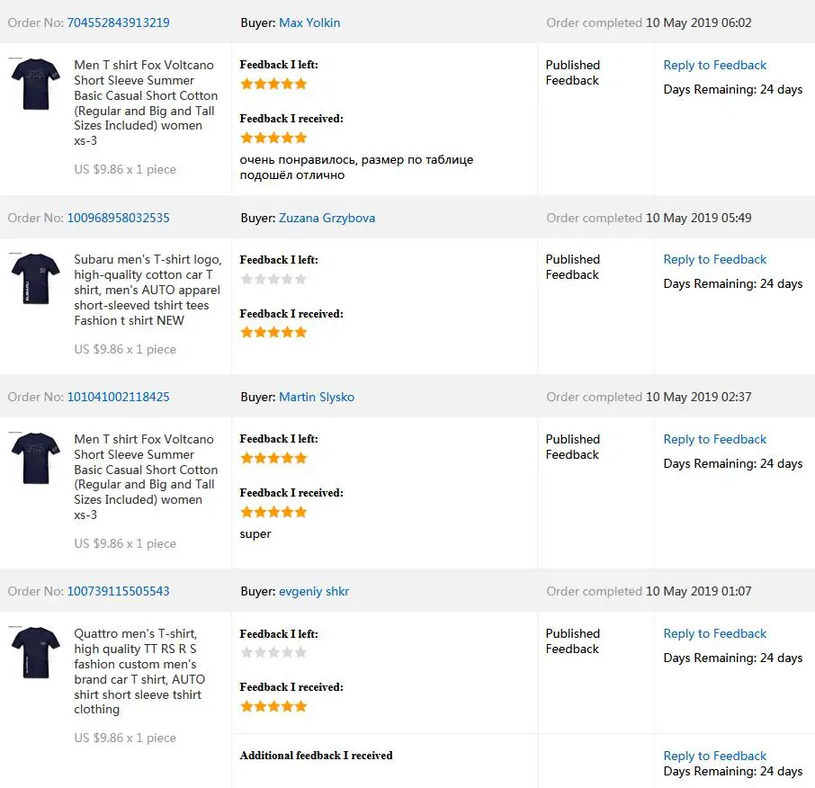Reply to the additional feedback received

coord(714,756)
